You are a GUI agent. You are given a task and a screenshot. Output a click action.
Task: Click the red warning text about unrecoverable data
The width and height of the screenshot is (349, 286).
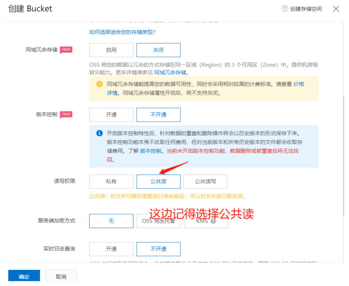click(233, 151)
